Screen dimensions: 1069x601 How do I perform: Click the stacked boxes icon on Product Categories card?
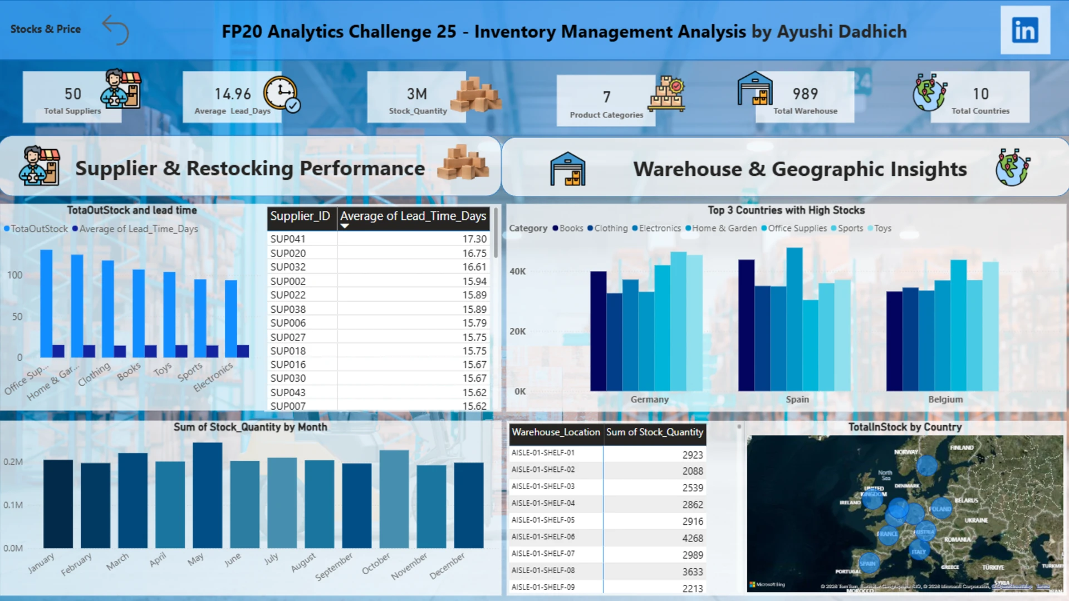coord(666,95)
